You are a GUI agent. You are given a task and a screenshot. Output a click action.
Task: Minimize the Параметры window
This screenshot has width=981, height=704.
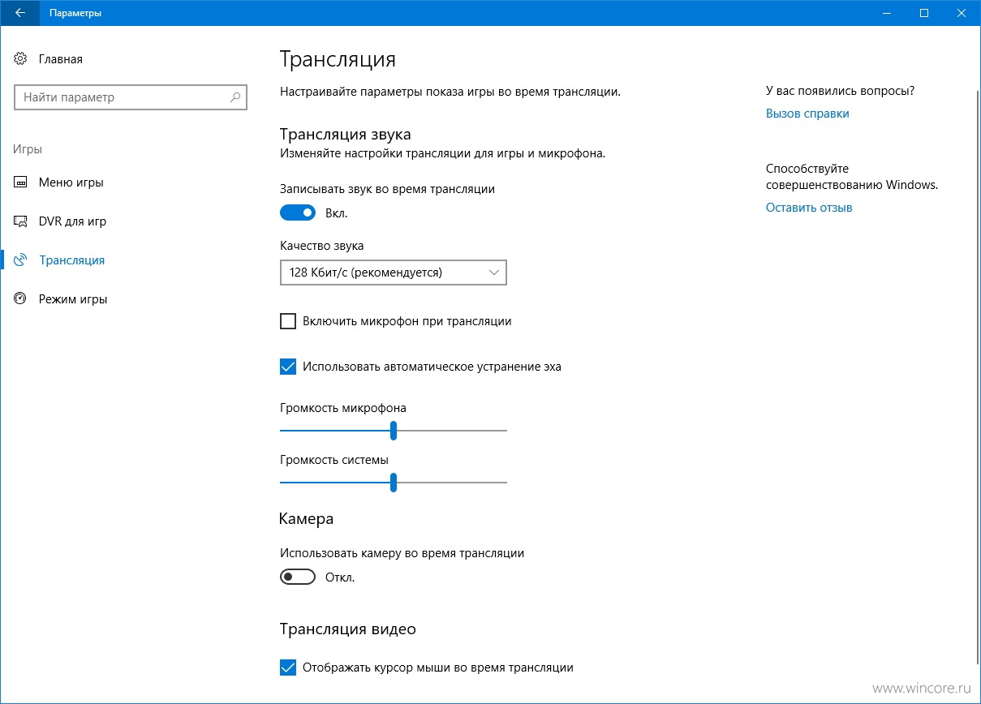[887, 13]
